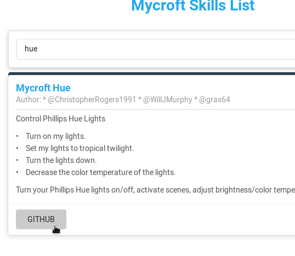Screen dimensions: 295x256
Task: Click "Set my lights to tropical twilight." example
Action: [x=80, y=148]
